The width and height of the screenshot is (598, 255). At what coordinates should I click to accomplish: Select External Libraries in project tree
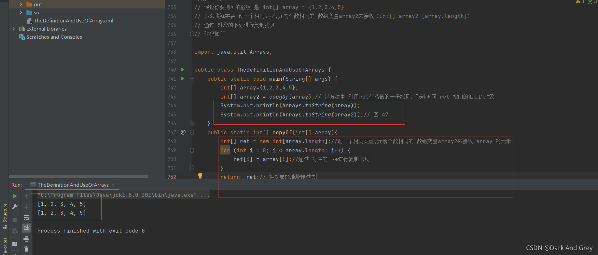47,29
